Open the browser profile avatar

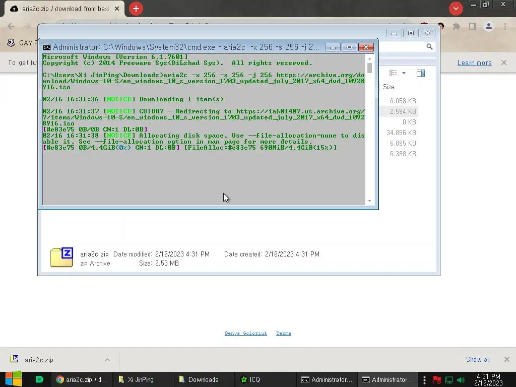489,26
